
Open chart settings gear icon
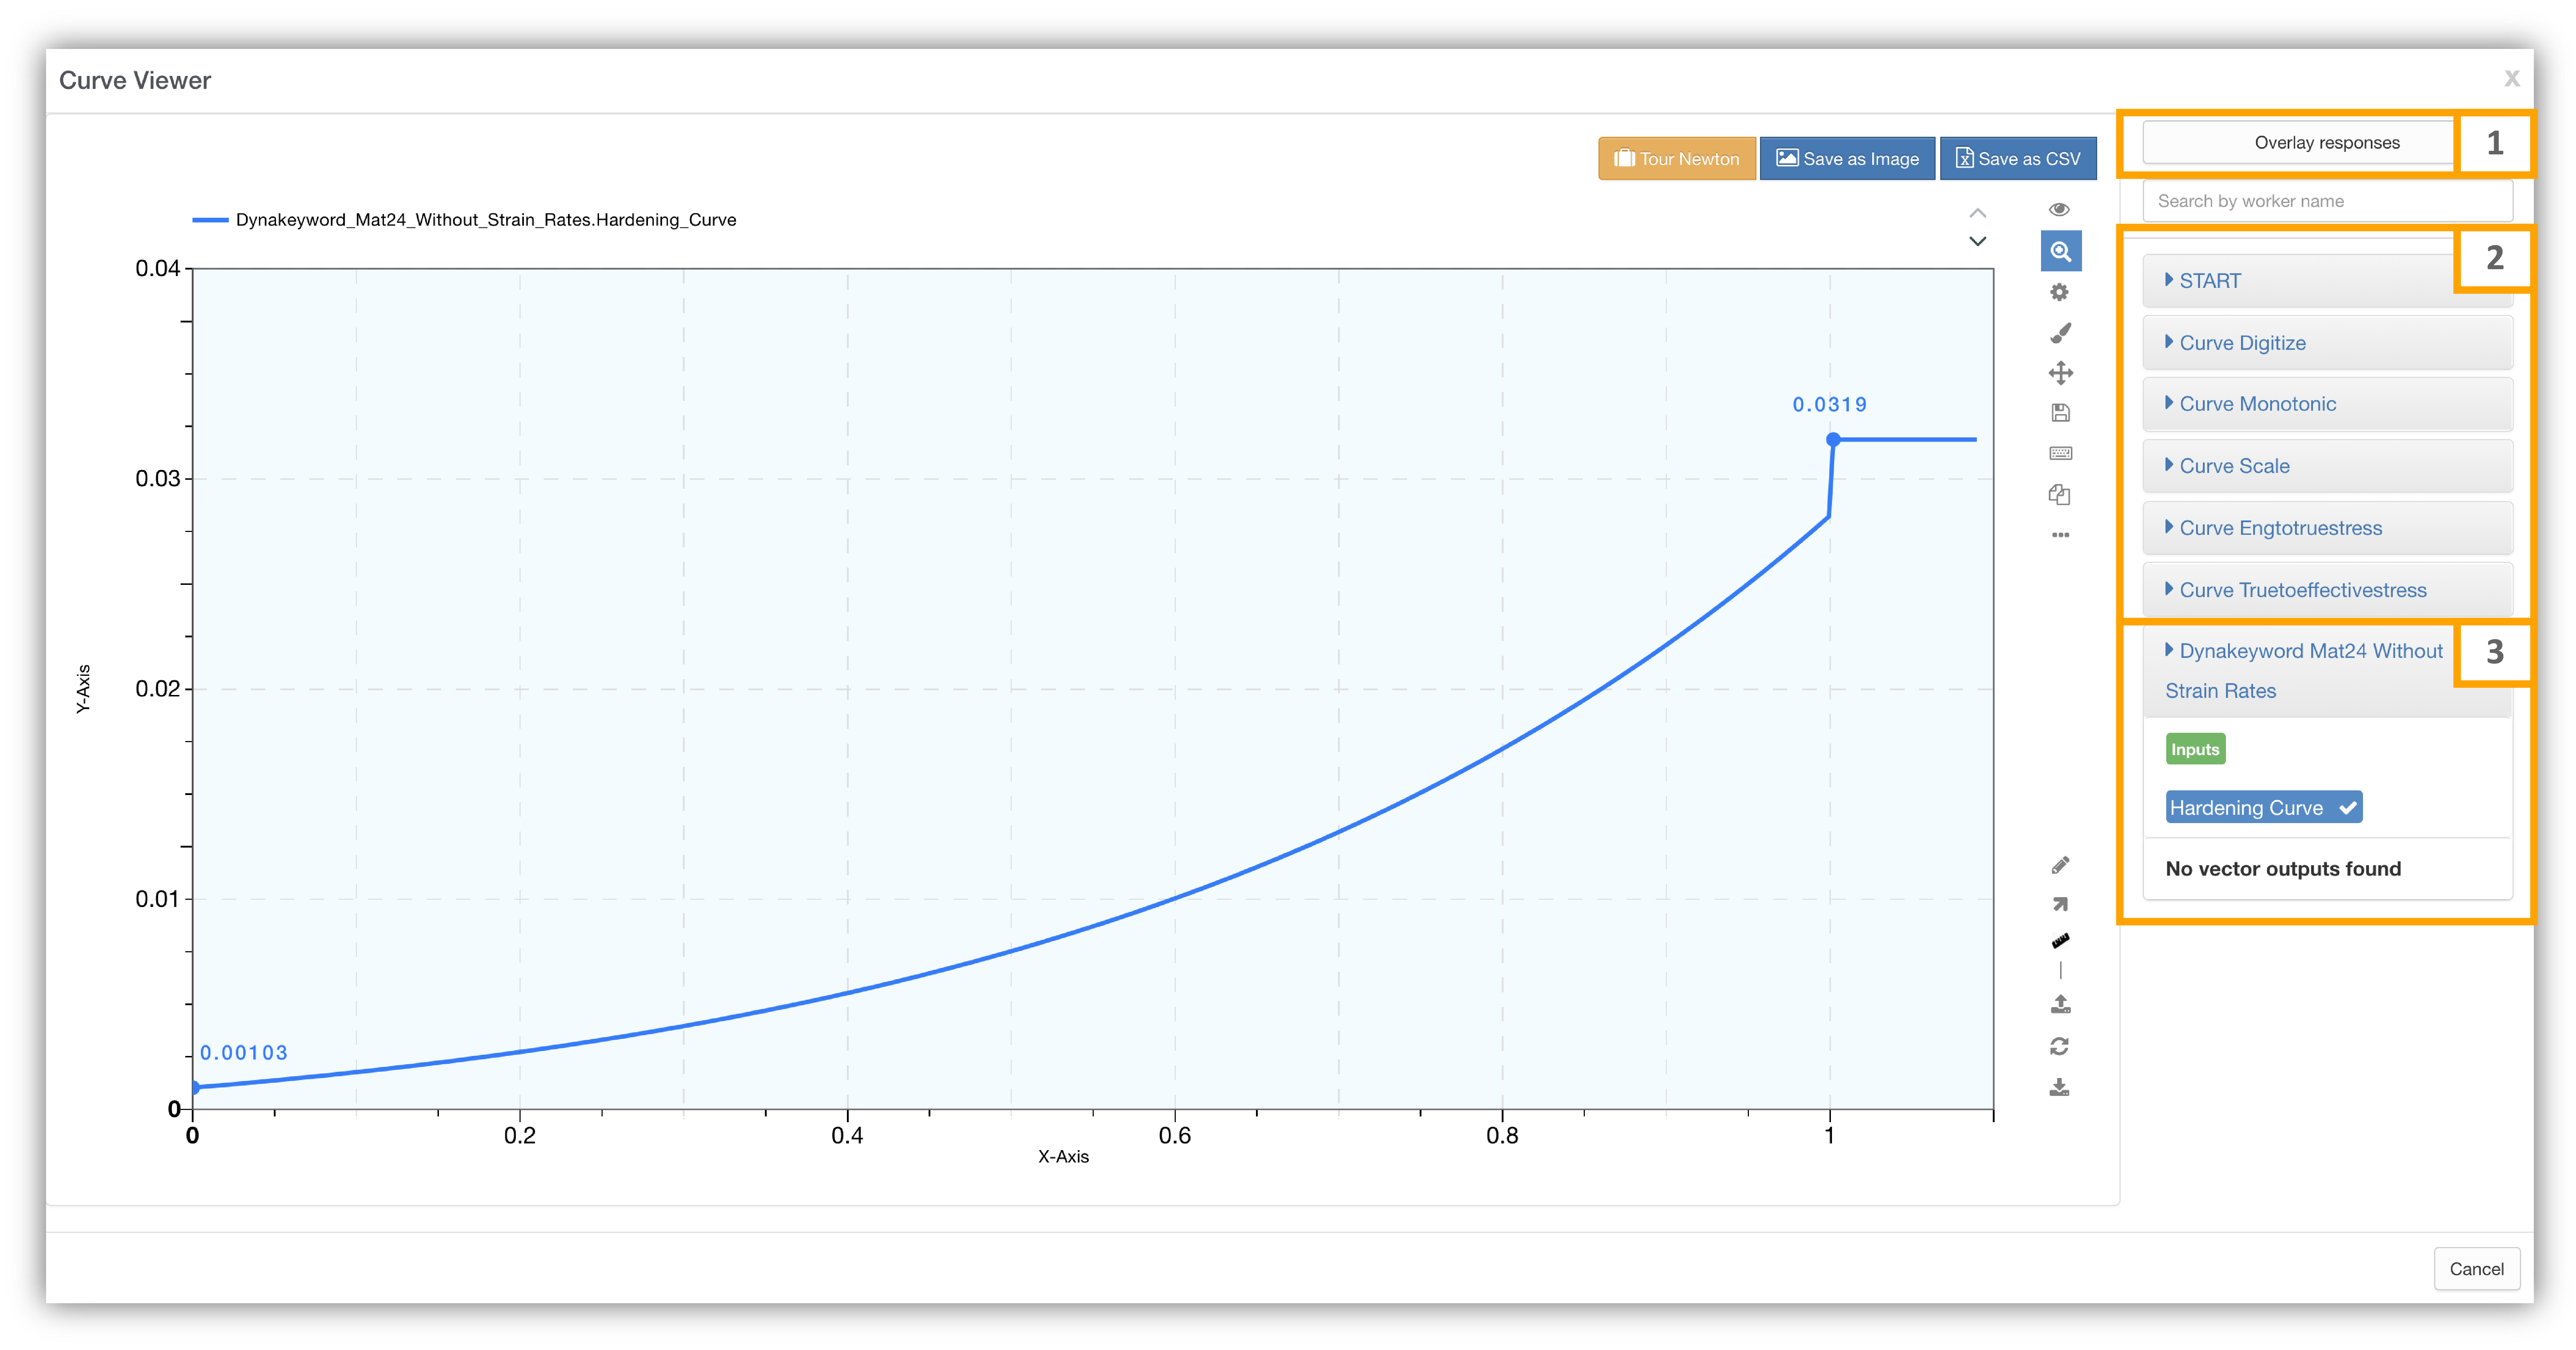pos(2059,292)
